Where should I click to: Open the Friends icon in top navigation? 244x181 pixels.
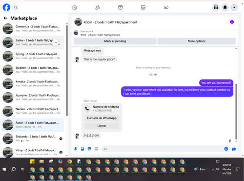click(x=98, y=7)
